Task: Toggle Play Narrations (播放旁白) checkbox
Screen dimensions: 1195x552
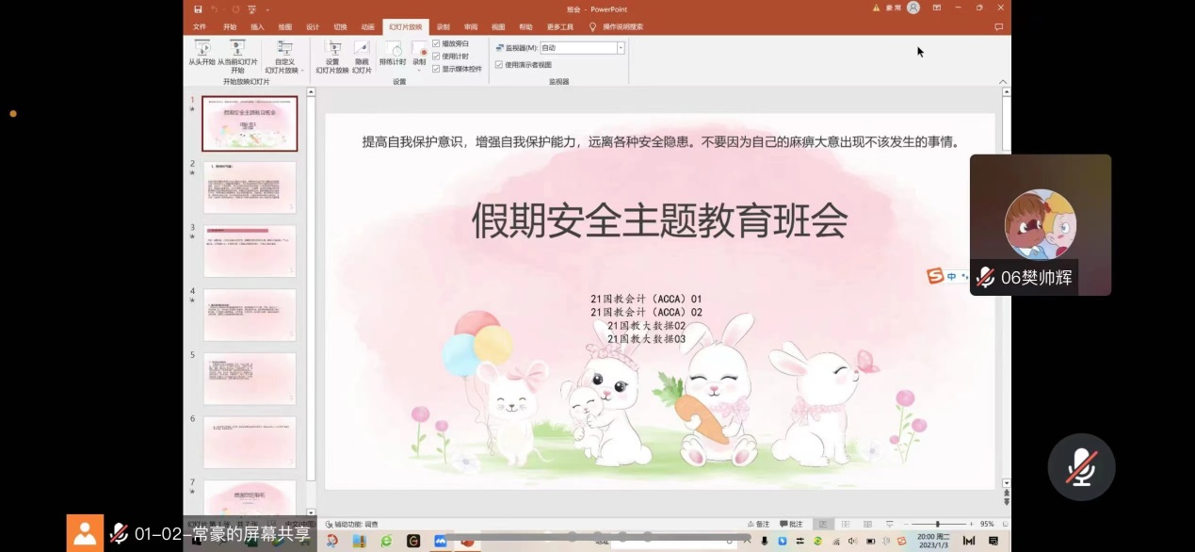Action: click(436, 43)
